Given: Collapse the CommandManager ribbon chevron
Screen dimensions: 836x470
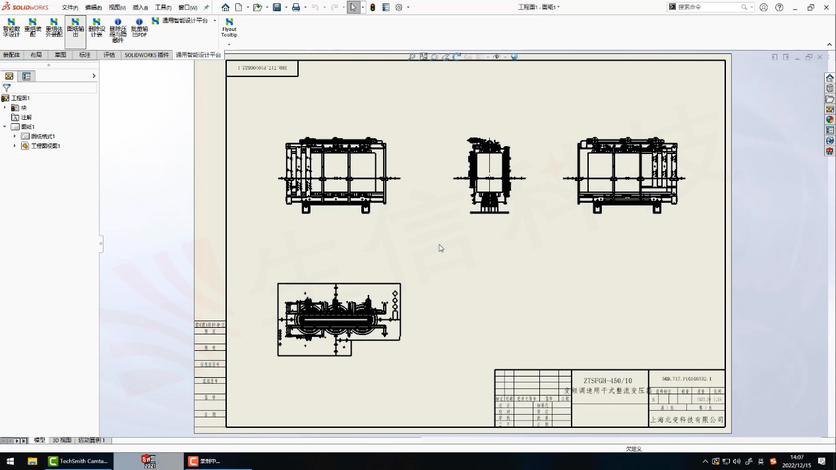Looking at the screenshot, I should [829, 45].
